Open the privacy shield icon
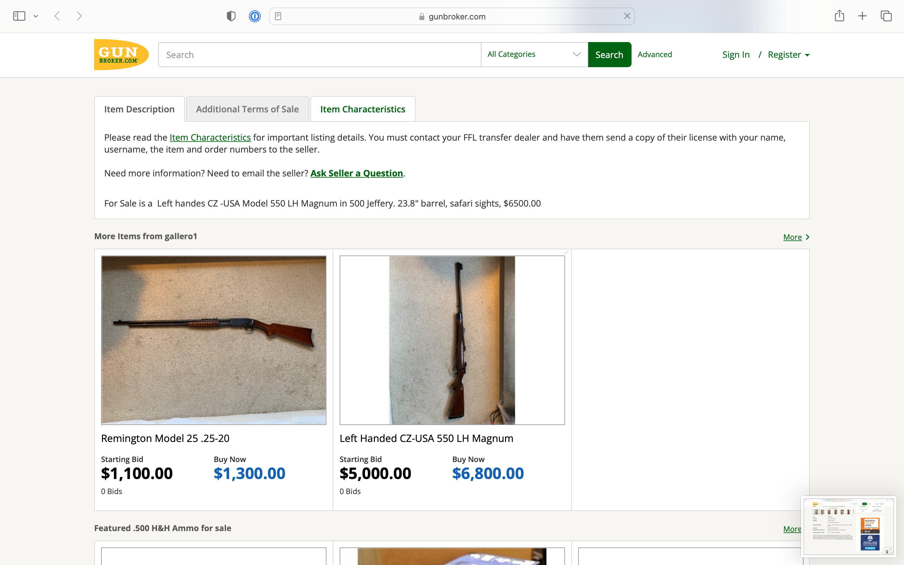Image resolution: width=904 pixels, height=565 pixels. (231, 16)
